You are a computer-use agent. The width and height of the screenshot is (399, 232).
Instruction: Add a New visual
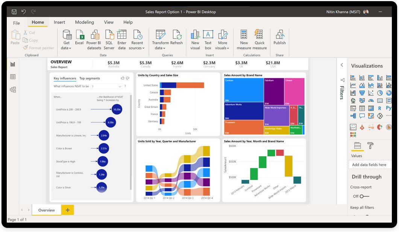(x=195, y=40)
